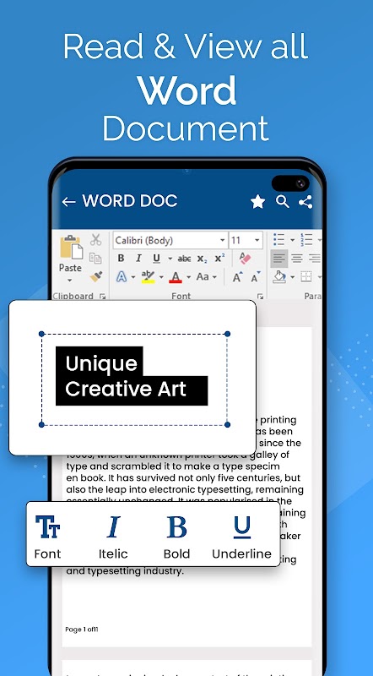Open the font color dropdown arrow
The width and height of the screenshot is (373, 676).
(188, 277)
